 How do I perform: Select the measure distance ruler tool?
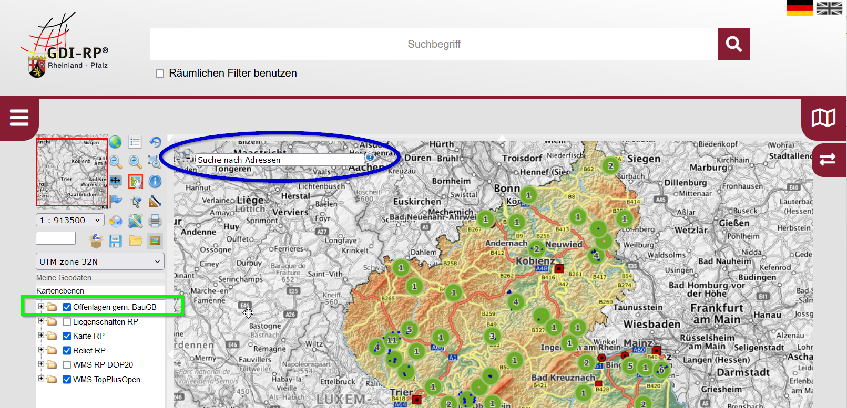[155, 202]
